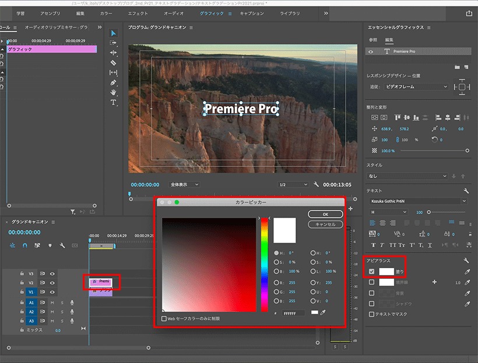The image size is (478, 363).
Task: Toggle linked selection in timeline
Action: (x=37, y=245)
